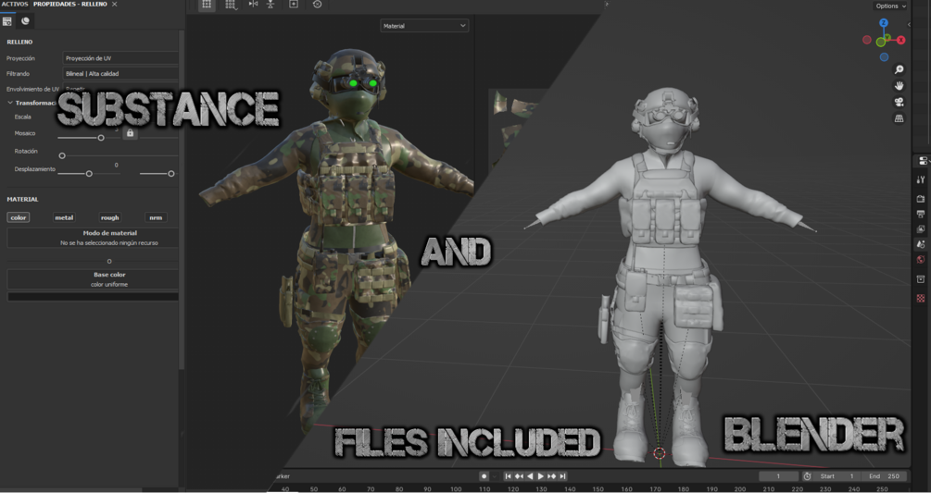Click the zoom view magnifier icon
This screenshot has height=493, width=931.
point(899,70)
